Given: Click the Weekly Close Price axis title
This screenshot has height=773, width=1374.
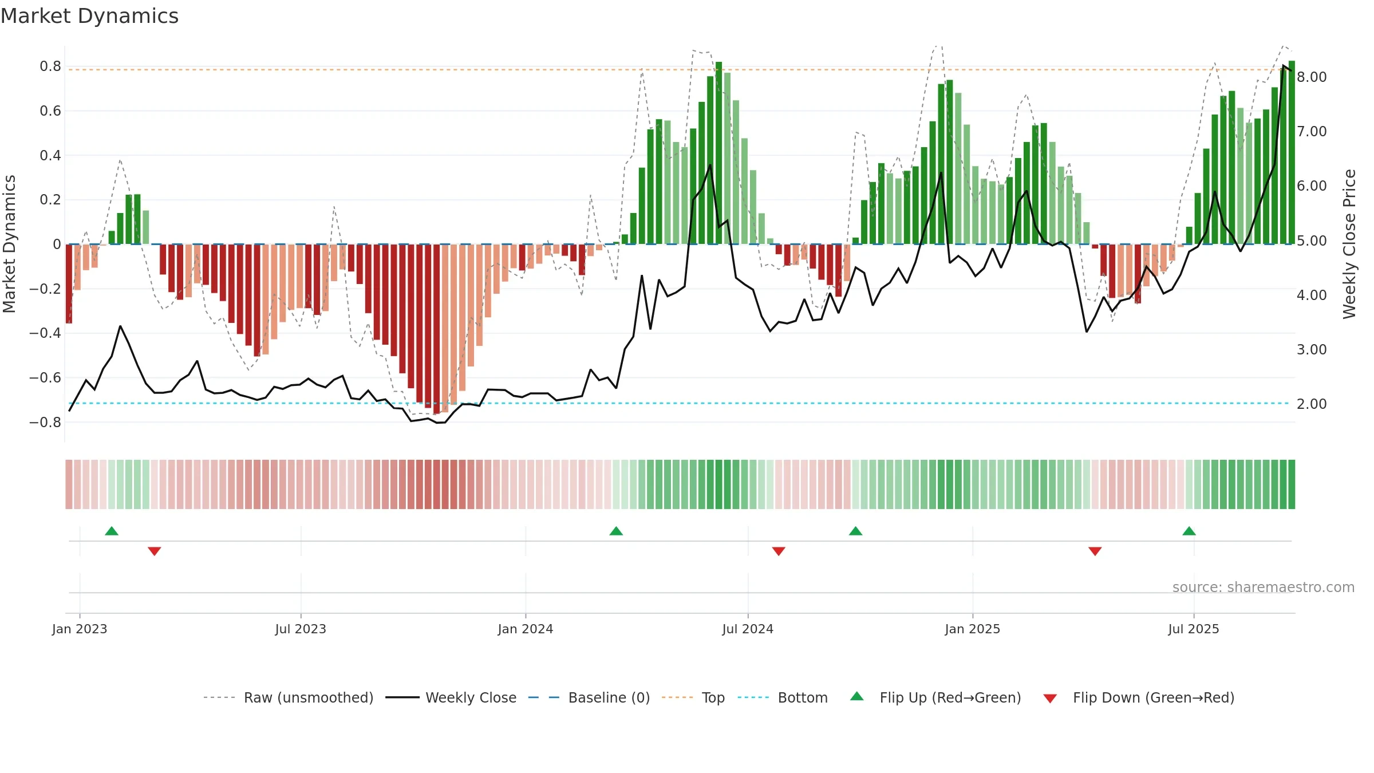Looking at the screenshot, I should click(x=1349, y=244).
